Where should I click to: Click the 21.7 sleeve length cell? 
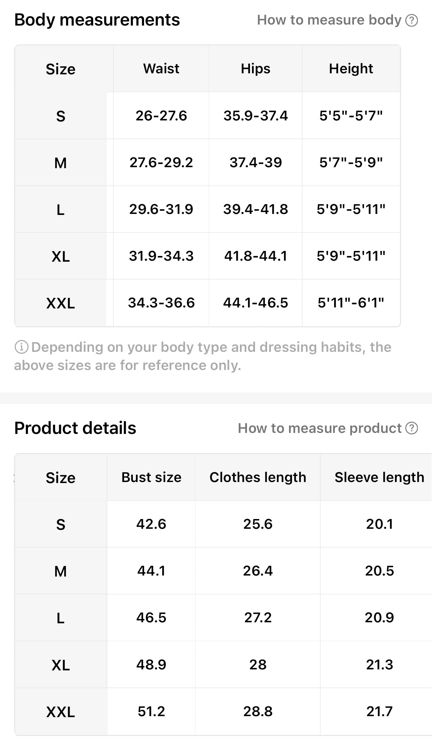click(x=379, y=711)
